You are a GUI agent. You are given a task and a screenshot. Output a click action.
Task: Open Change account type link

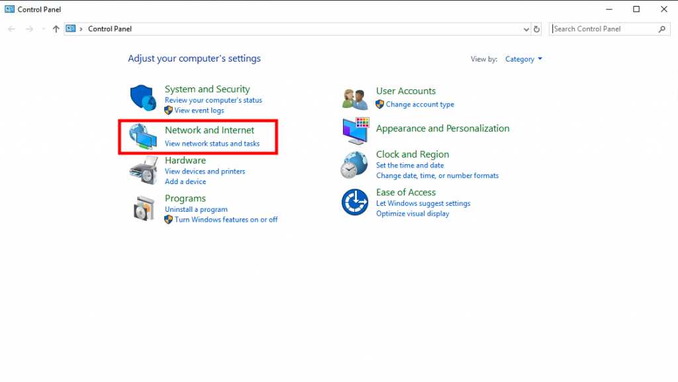click(420, 105)
